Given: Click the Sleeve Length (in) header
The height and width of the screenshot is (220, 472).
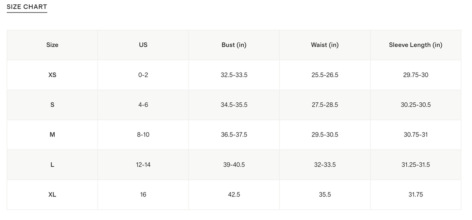Looking at the screenshot, I should (416, 45).
